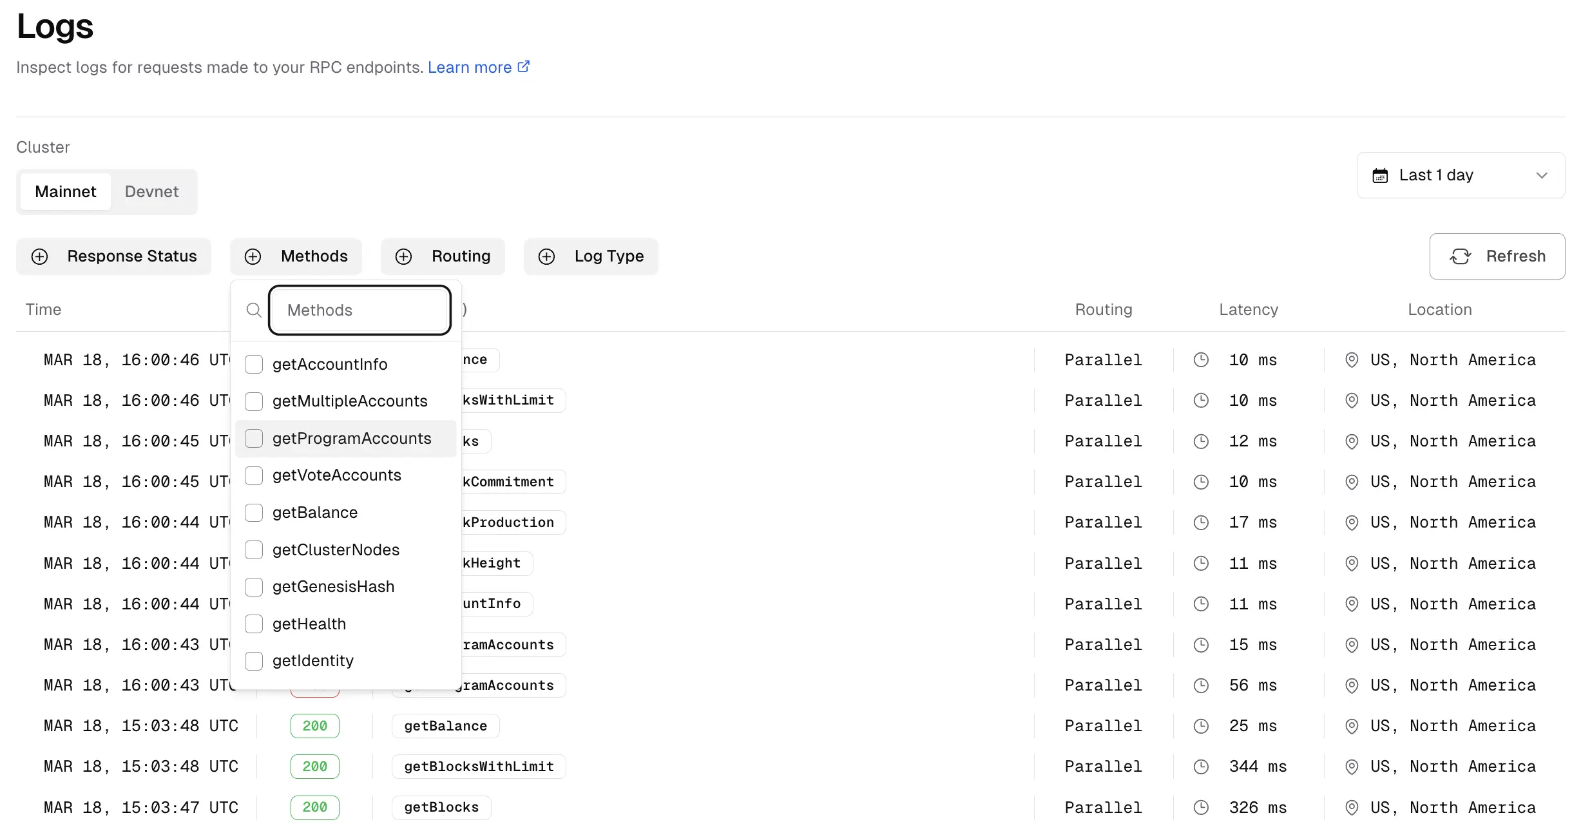
Task: Click the search magnifier icon in Methods popup
Action: point(254,310)
